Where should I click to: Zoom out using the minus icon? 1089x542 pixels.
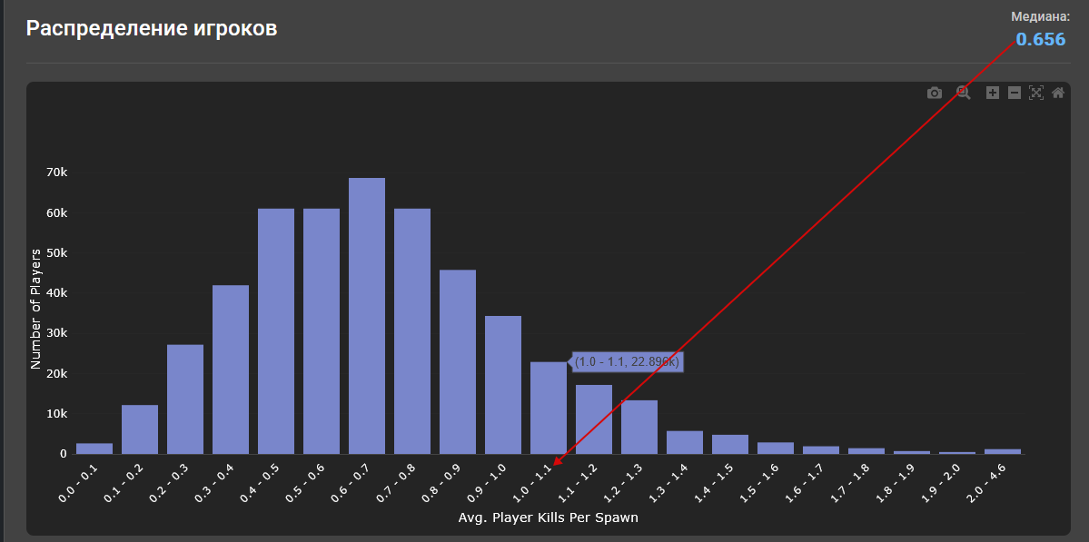1015,93
